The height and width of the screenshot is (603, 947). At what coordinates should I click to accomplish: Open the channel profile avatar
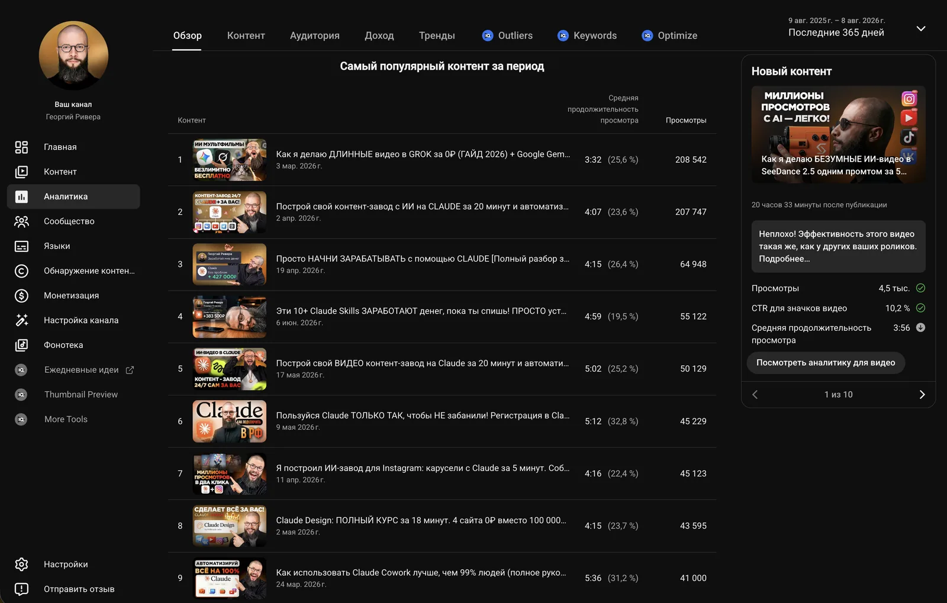point(73,56)
